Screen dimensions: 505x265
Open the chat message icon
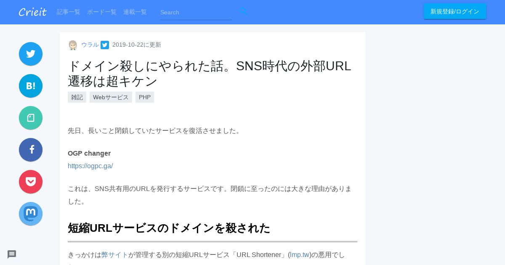[12, 254]
